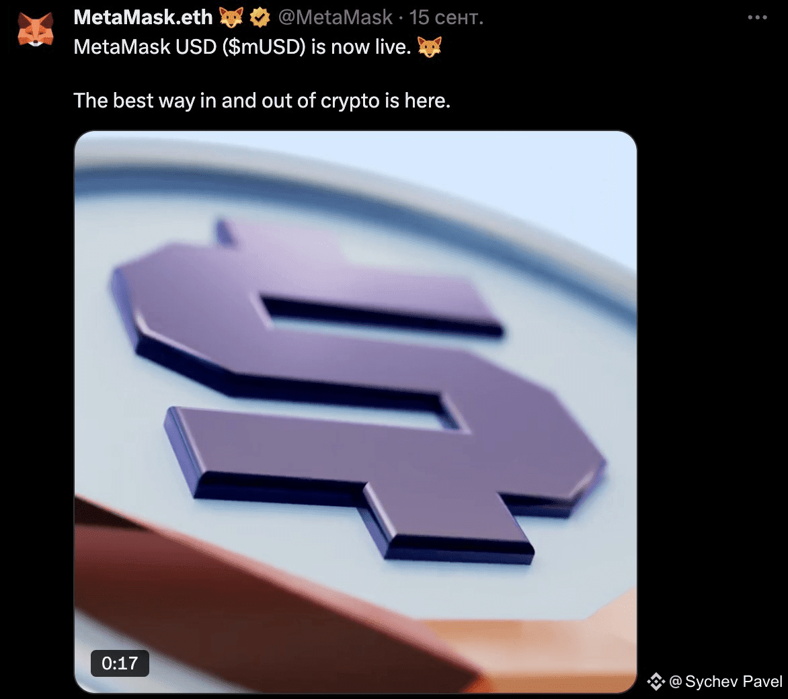788x699 pixels.
Task: Click the Binance logo watermark
Action: click(x=656, y=682)
